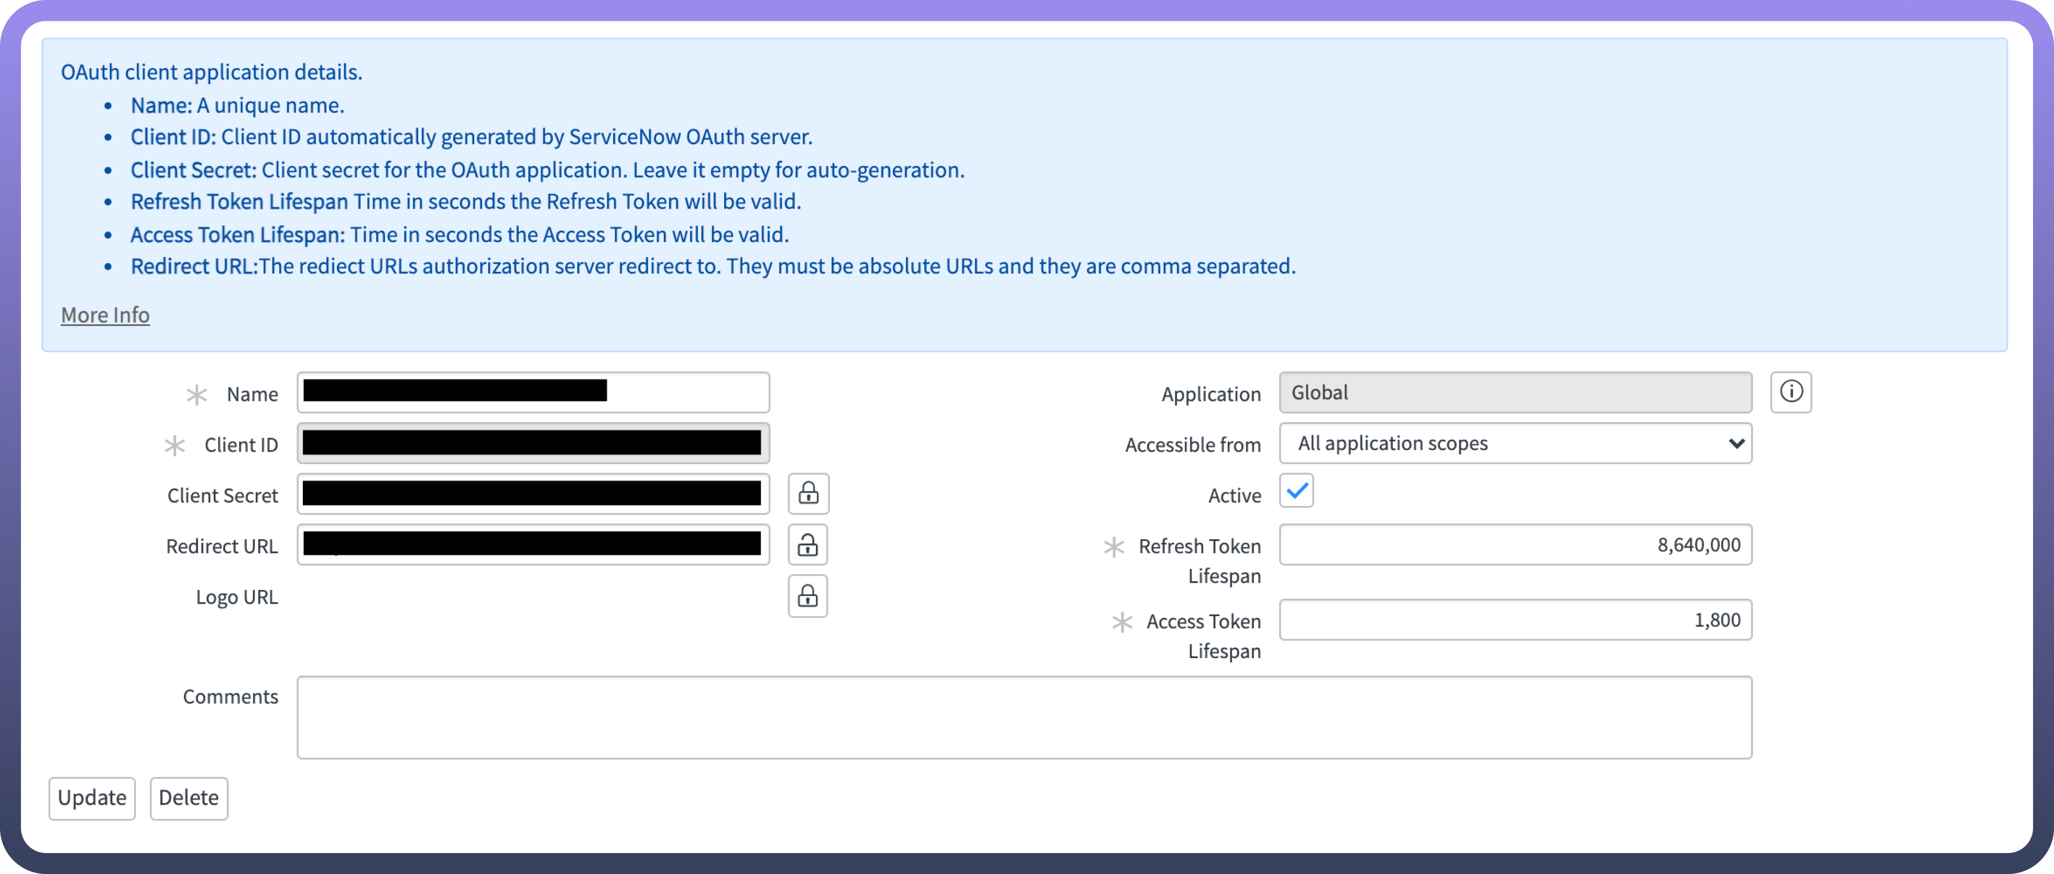Unlock the Logo URL field
This screenshot has height=874, width=2054.
click(x=808, y=596)
